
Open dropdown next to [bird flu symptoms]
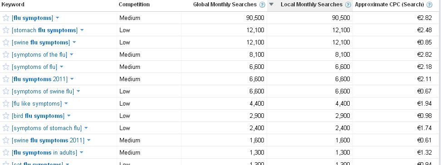[x=69, y=116]
